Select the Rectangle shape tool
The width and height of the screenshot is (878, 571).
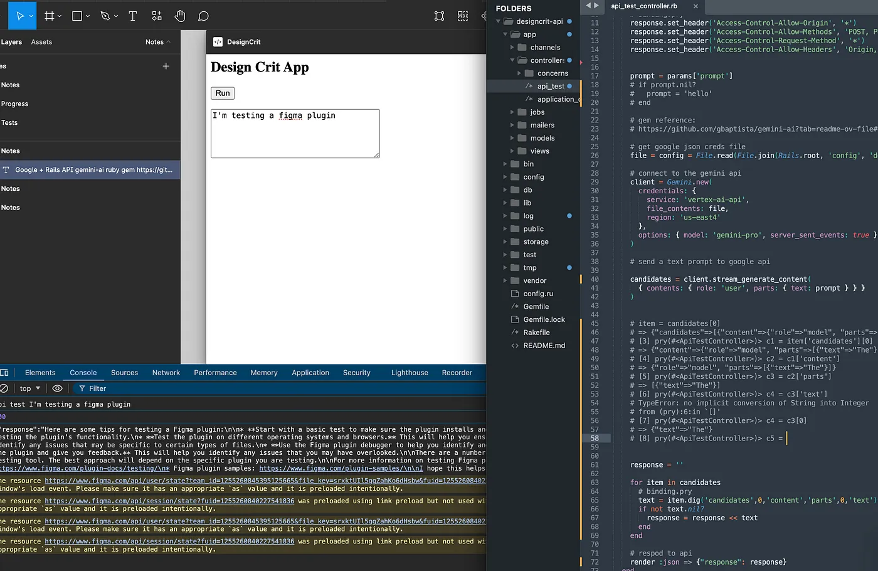click(x=77, y=16)
